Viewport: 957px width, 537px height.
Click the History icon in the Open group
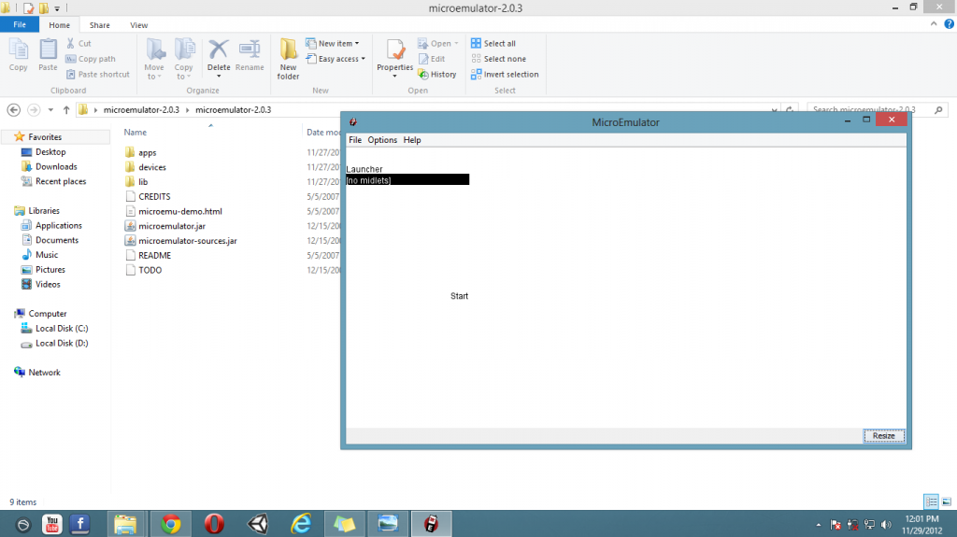point(437,75)
